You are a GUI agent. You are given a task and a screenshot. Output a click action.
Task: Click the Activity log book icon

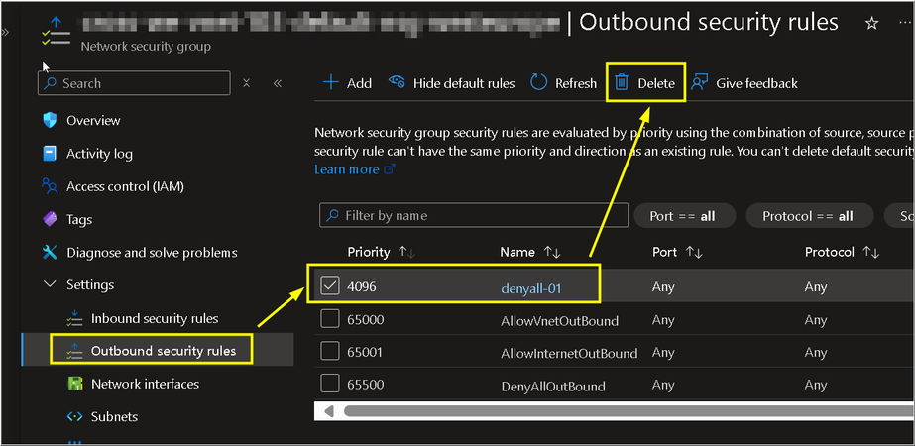coord(51,154)
